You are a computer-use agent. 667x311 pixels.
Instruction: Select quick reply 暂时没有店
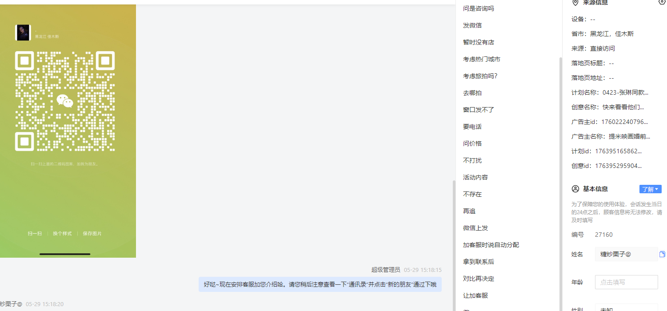click(x=479, y=42)
